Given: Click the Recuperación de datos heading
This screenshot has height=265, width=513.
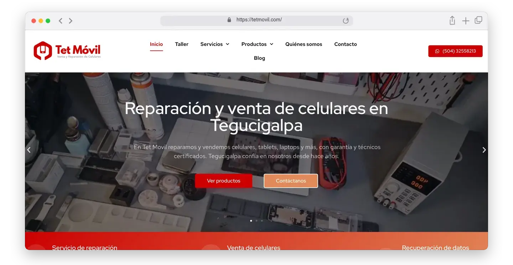Looking at the screenshot, I should 435,248.
